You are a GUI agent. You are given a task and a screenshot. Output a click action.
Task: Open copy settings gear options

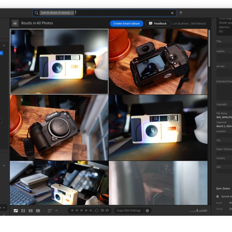147,210
